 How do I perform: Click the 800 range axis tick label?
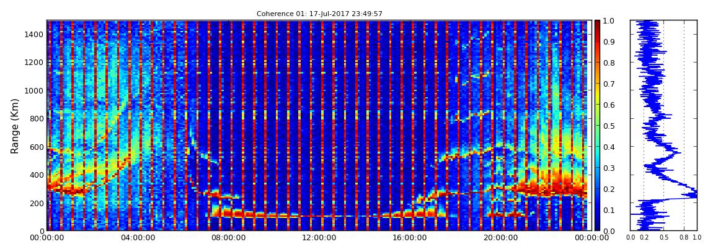coord(36,118)
